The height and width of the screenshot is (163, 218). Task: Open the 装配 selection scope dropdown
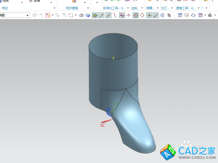[x=15, y=15]
